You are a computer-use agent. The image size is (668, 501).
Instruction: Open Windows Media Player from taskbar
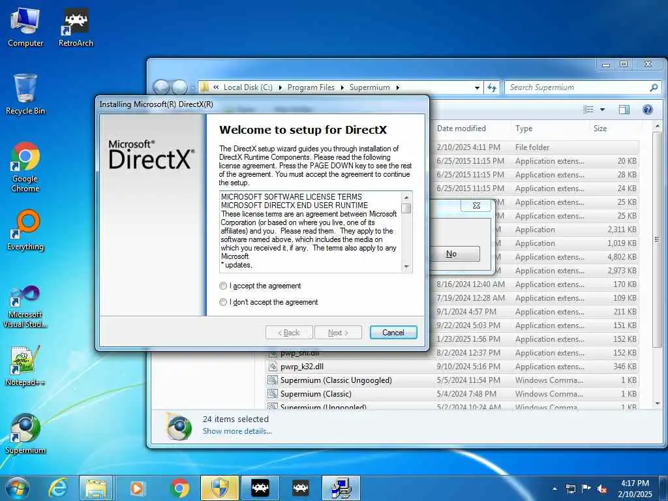coord(137,488)
